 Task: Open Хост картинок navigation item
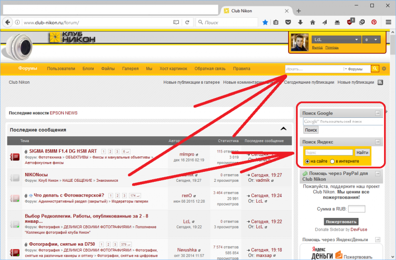click(x=173, y=69)
